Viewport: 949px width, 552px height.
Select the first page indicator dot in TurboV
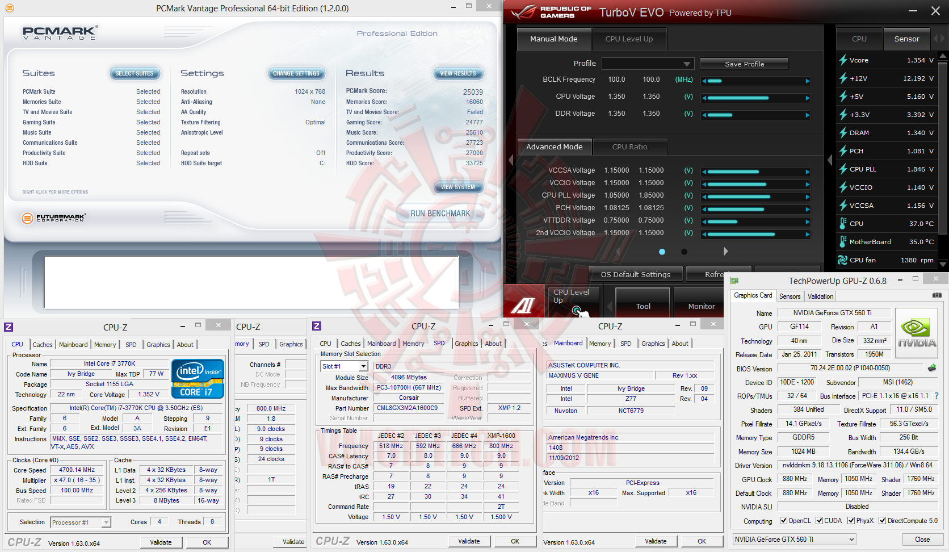click(x=662, y=252)
